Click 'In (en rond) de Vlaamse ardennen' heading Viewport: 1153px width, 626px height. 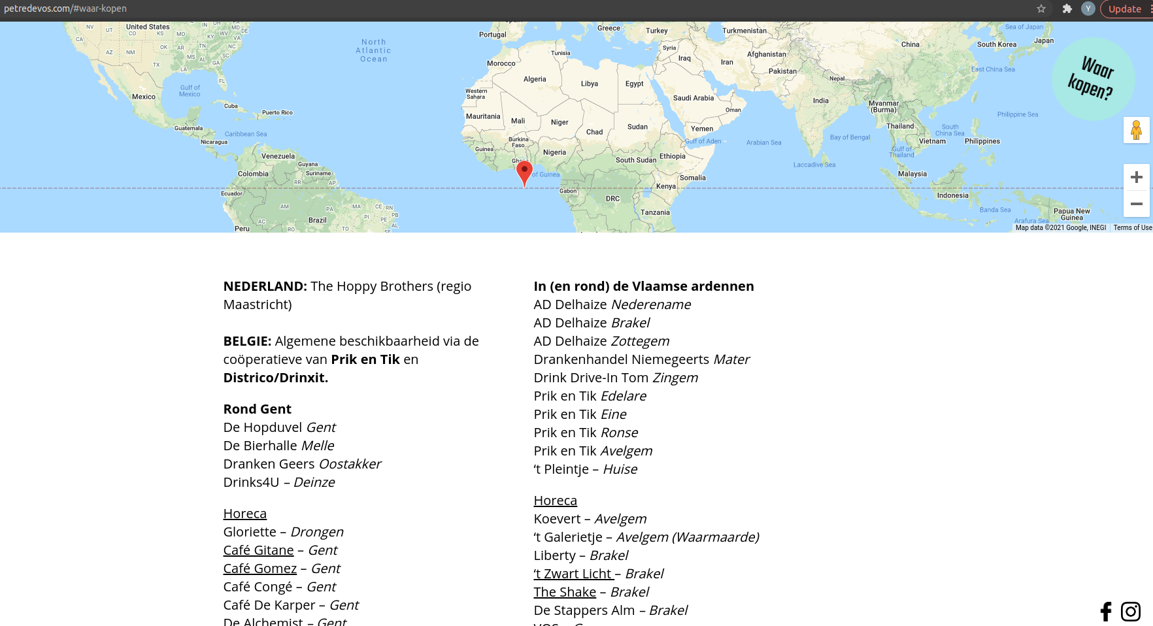click(x=644, y=286)
